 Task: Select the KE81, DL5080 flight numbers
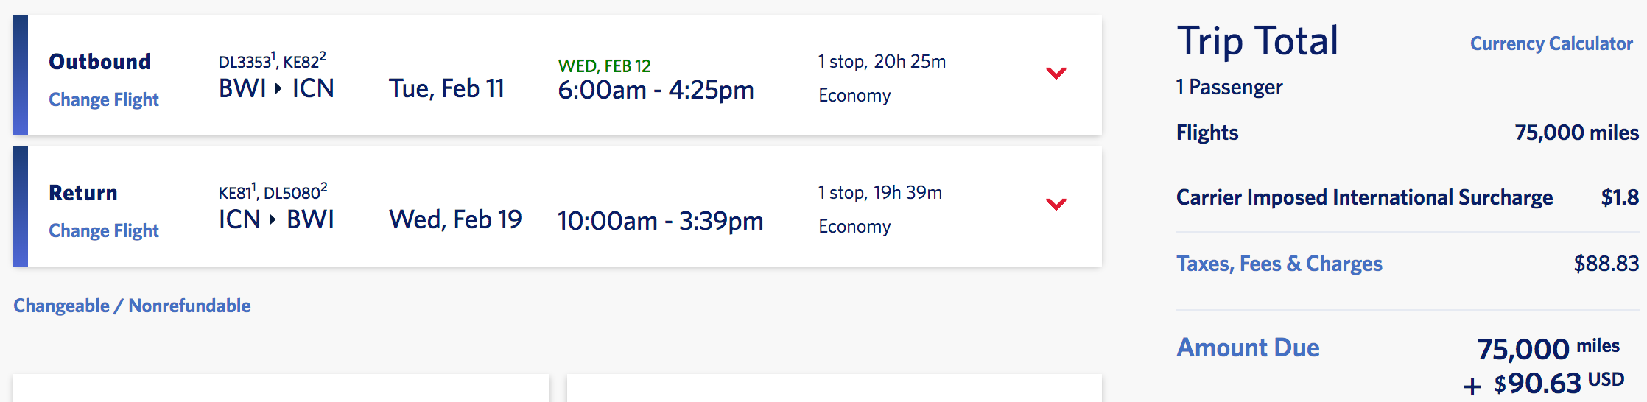(273, 192)
